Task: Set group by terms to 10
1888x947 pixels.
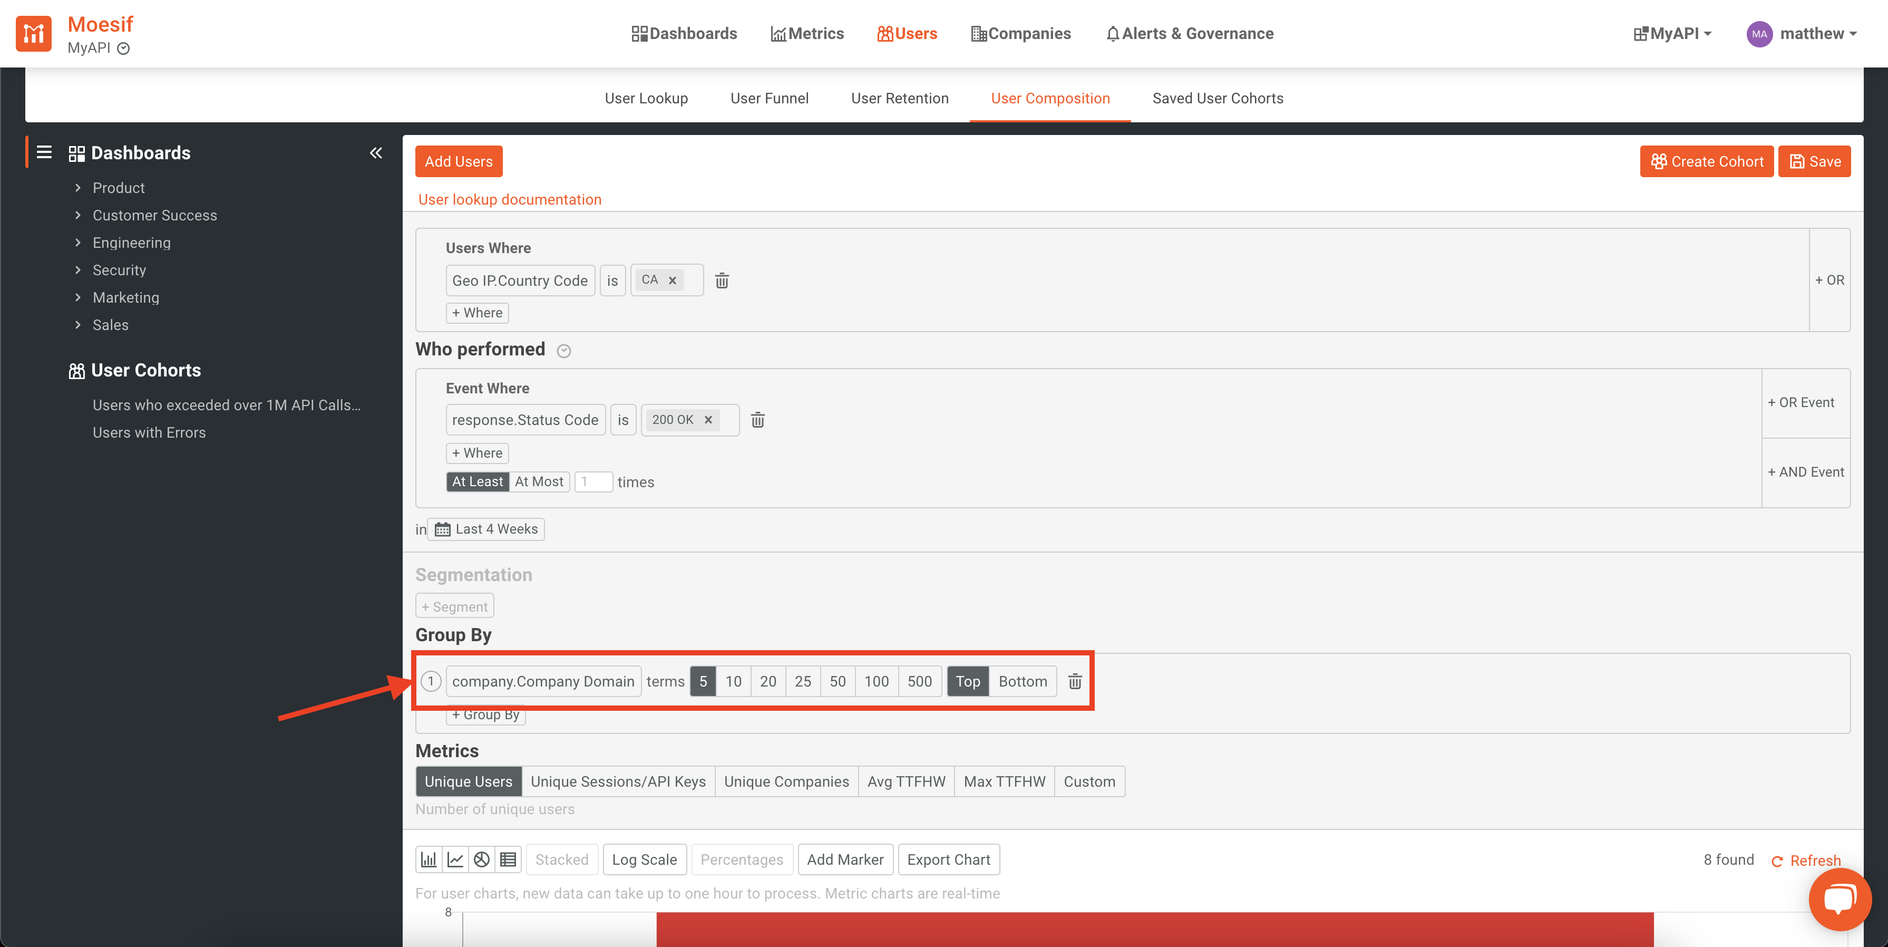Action: 733,682
